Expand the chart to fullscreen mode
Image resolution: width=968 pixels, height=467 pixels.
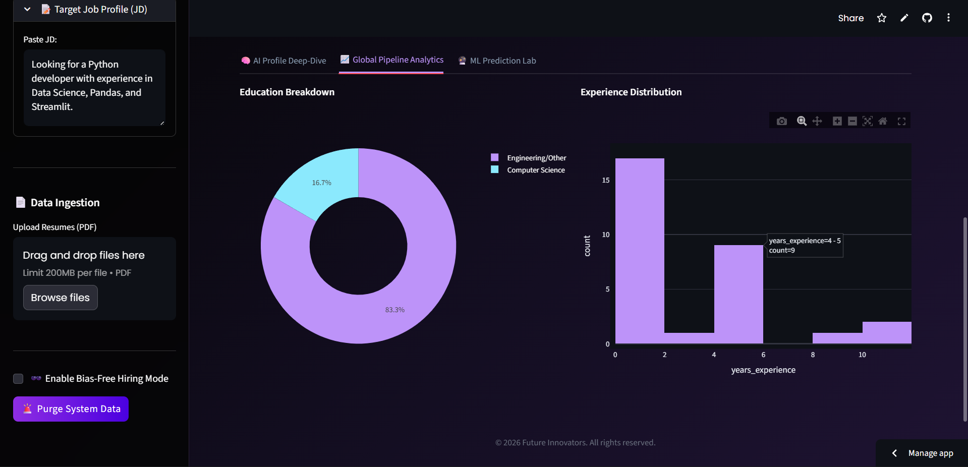901,121
